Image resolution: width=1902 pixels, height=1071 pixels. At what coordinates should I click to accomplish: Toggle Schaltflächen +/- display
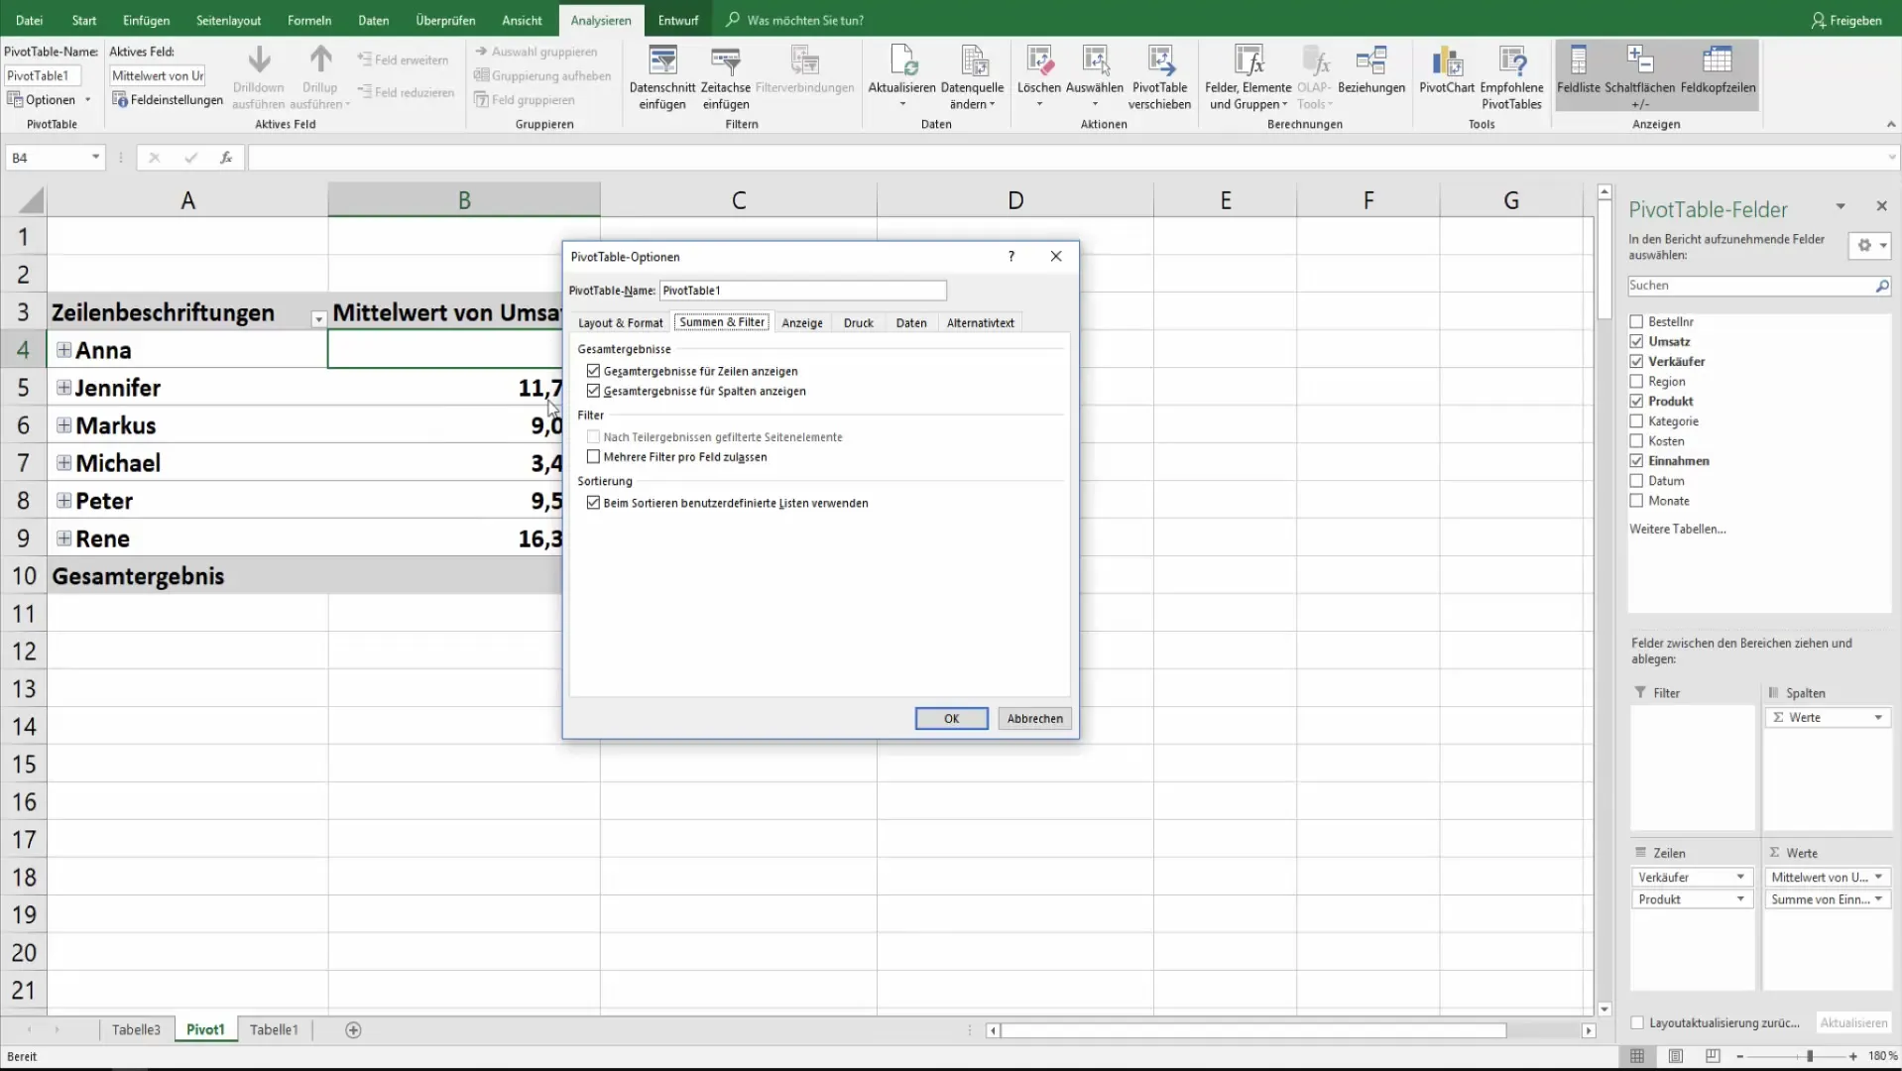coord(1640,76)
